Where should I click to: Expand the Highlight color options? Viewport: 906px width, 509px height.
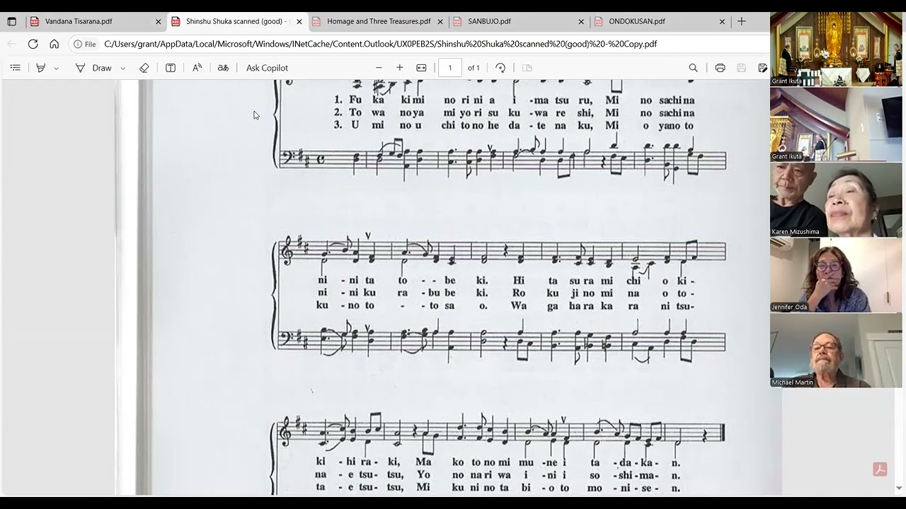57,68
